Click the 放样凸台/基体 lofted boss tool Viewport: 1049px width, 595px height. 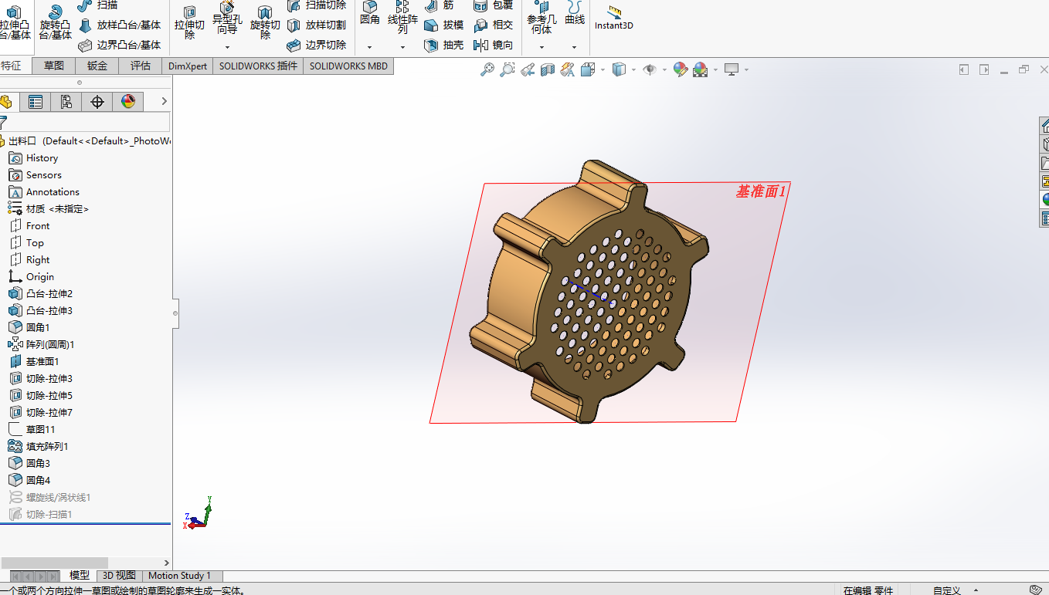[120, 25]
